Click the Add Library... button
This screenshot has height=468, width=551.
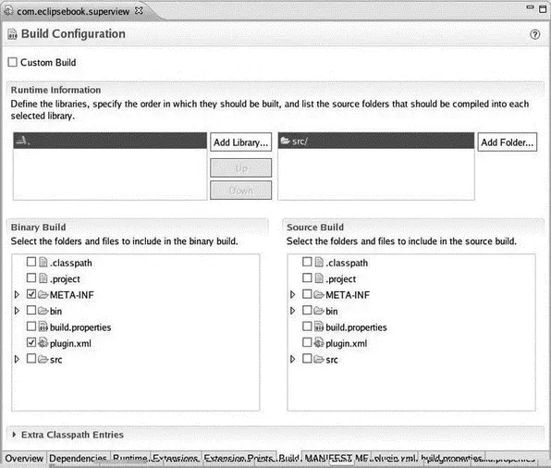[x=240, y=142]
